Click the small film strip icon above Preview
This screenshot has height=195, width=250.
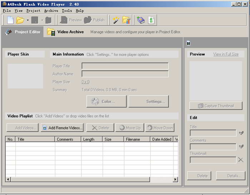pyautogui.click(x=189, y=43)
